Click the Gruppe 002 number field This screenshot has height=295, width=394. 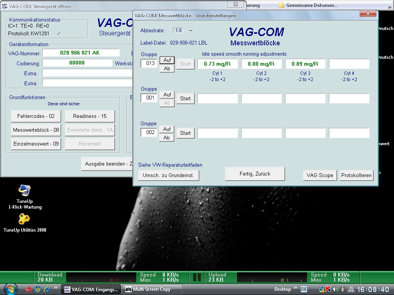pyautogui.click(x=149, y=133)
